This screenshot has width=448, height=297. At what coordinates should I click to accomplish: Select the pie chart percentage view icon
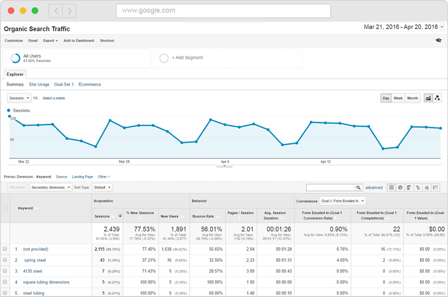pos(400,188)
